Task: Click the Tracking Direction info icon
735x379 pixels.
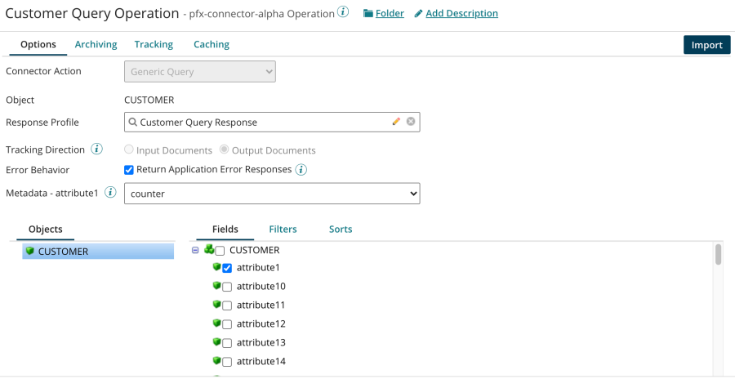Action: pyautogui.click(x=97, y=149)
